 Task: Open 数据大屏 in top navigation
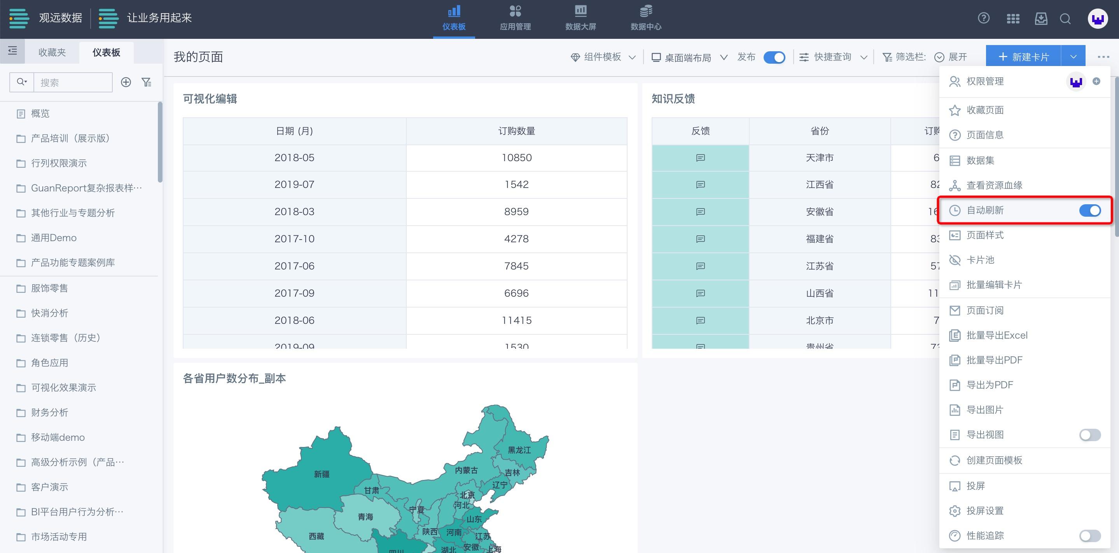(x=580, y=19)
